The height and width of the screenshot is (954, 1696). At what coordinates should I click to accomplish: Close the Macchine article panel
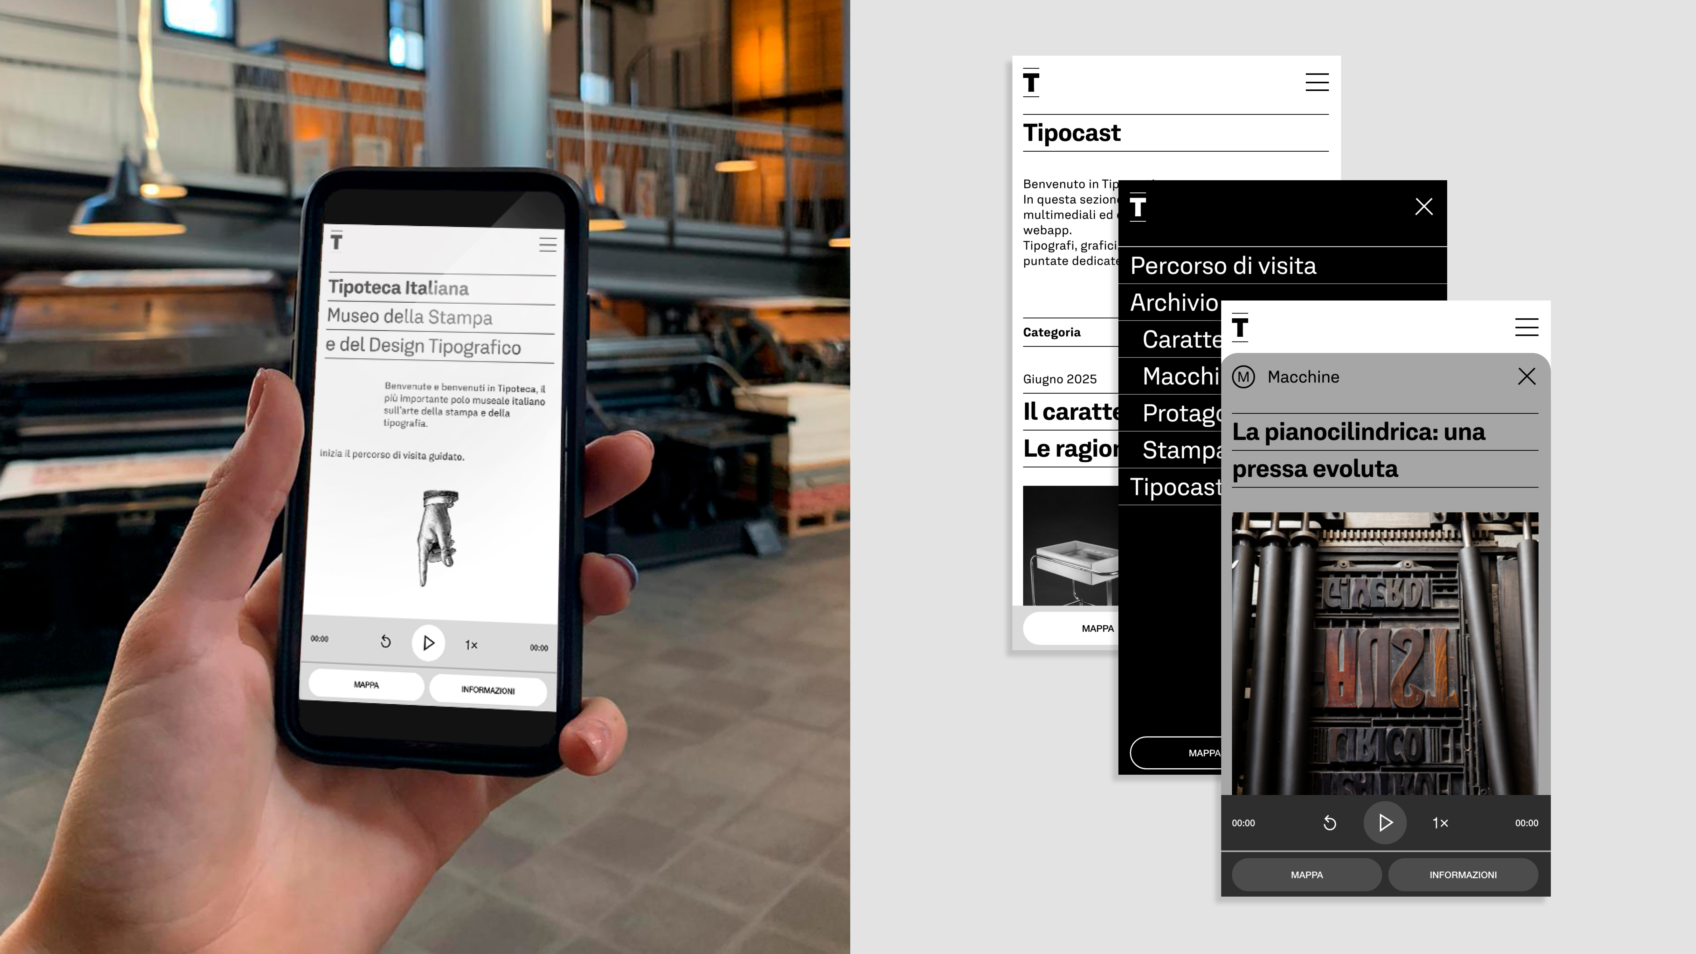pos(1526,377)
